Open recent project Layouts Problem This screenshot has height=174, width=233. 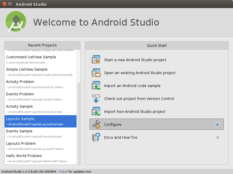(x=41, y=146)
